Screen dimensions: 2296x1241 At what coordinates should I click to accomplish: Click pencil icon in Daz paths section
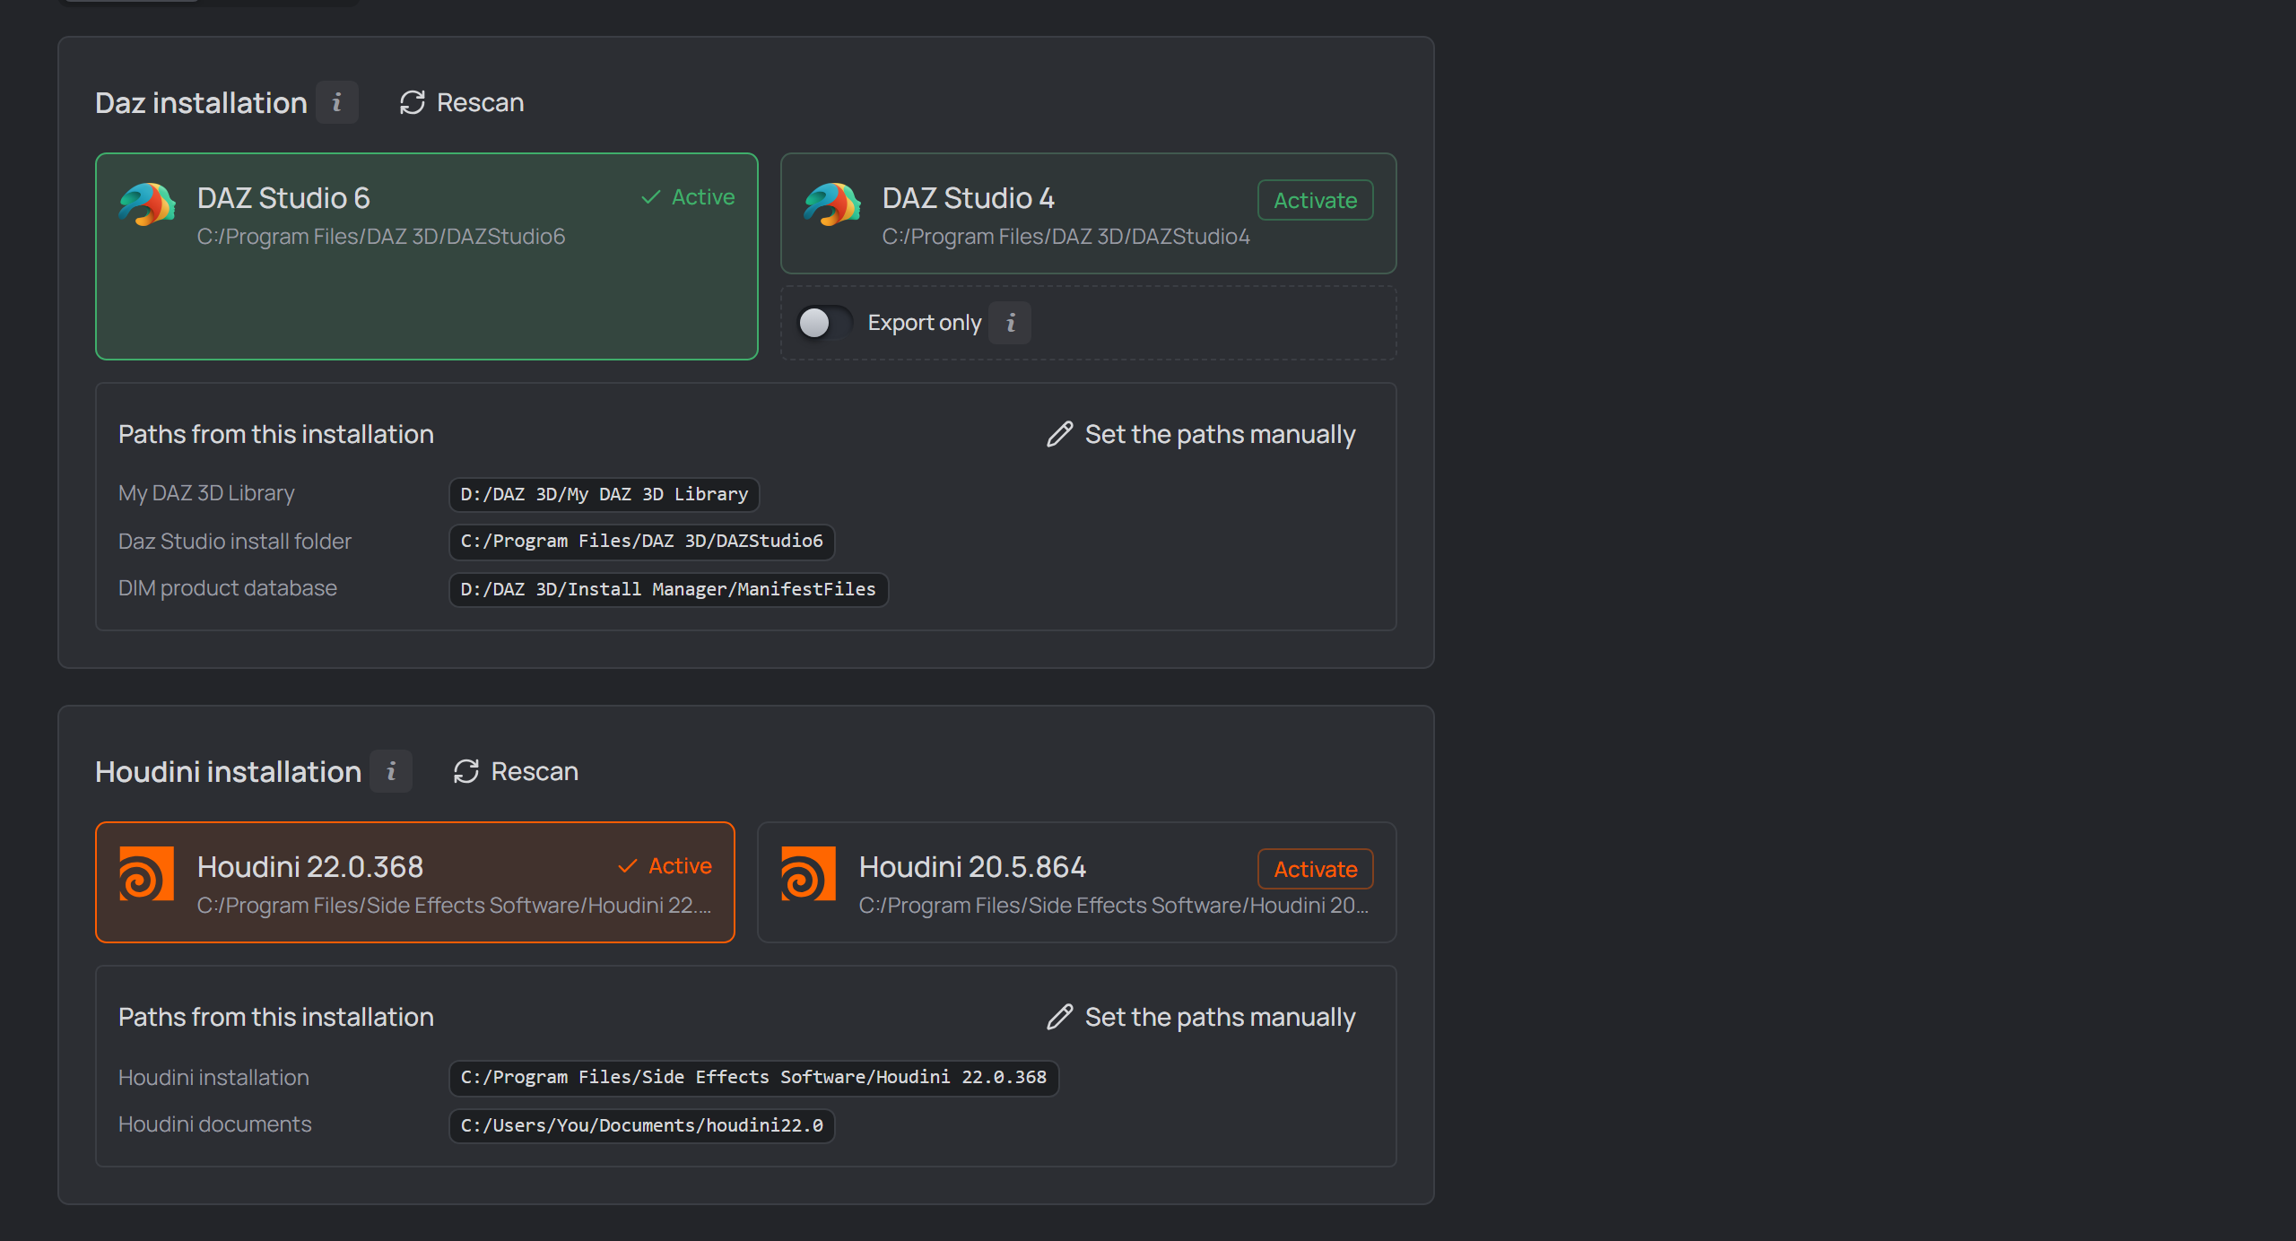click(1060, 434)
